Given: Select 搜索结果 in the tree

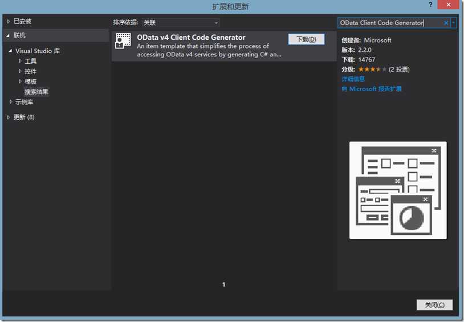Looking at the screenshot, I should [36, 92].
